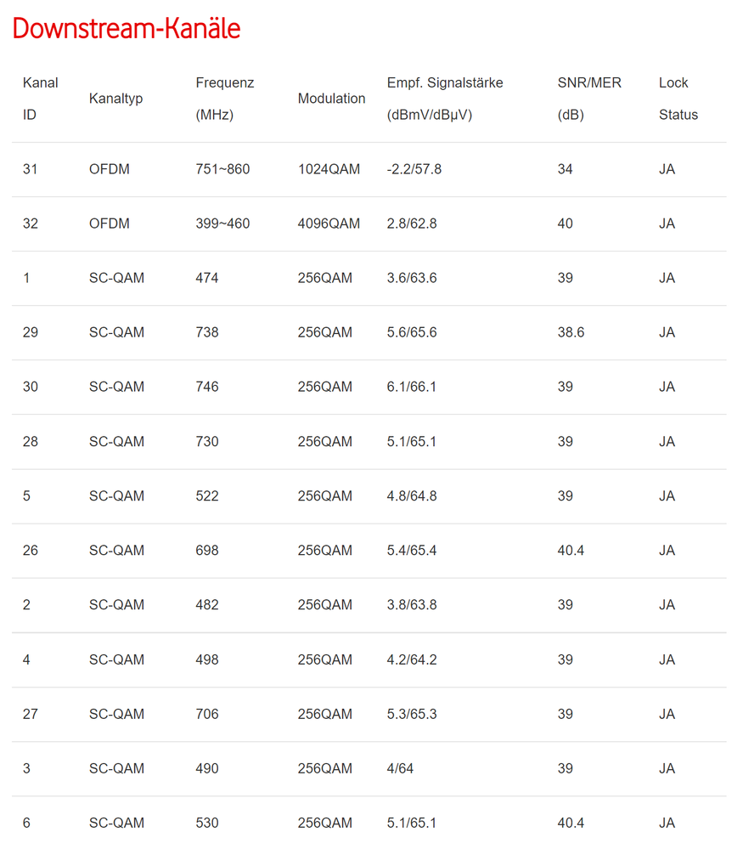The width and height of the screenshot is (743, 849).
Task: Click the Kanaltyp column header
Action: pos(115,99)
